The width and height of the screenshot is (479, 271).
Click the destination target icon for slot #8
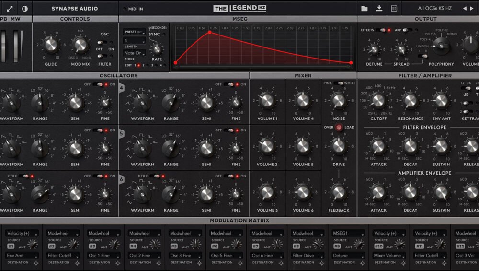tap(322, 263)
